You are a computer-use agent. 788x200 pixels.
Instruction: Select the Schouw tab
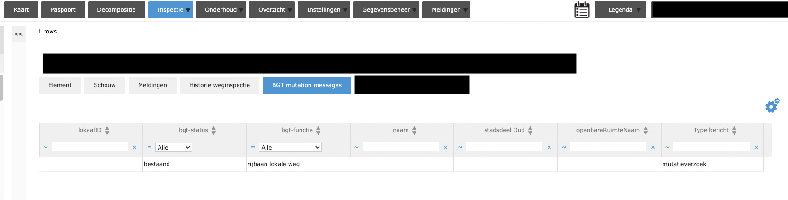pyautogui.click(x=105, y=85)
